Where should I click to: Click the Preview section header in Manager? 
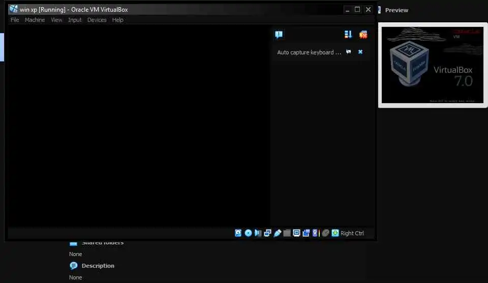coord(396,10)
